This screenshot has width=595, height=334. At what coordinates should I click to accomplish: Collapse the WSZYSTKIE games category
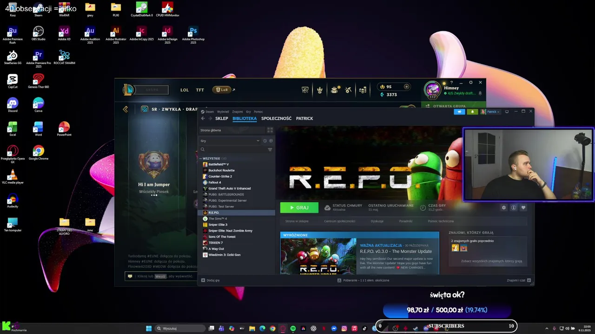pos(212,158)
